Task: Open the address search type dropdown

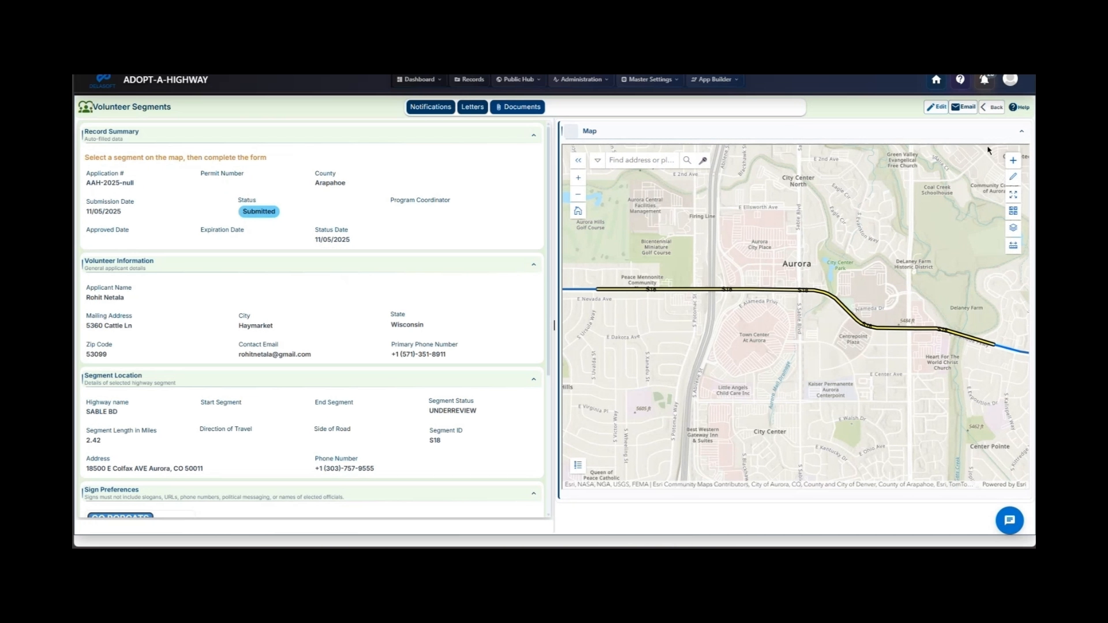Action: point(597,160)
